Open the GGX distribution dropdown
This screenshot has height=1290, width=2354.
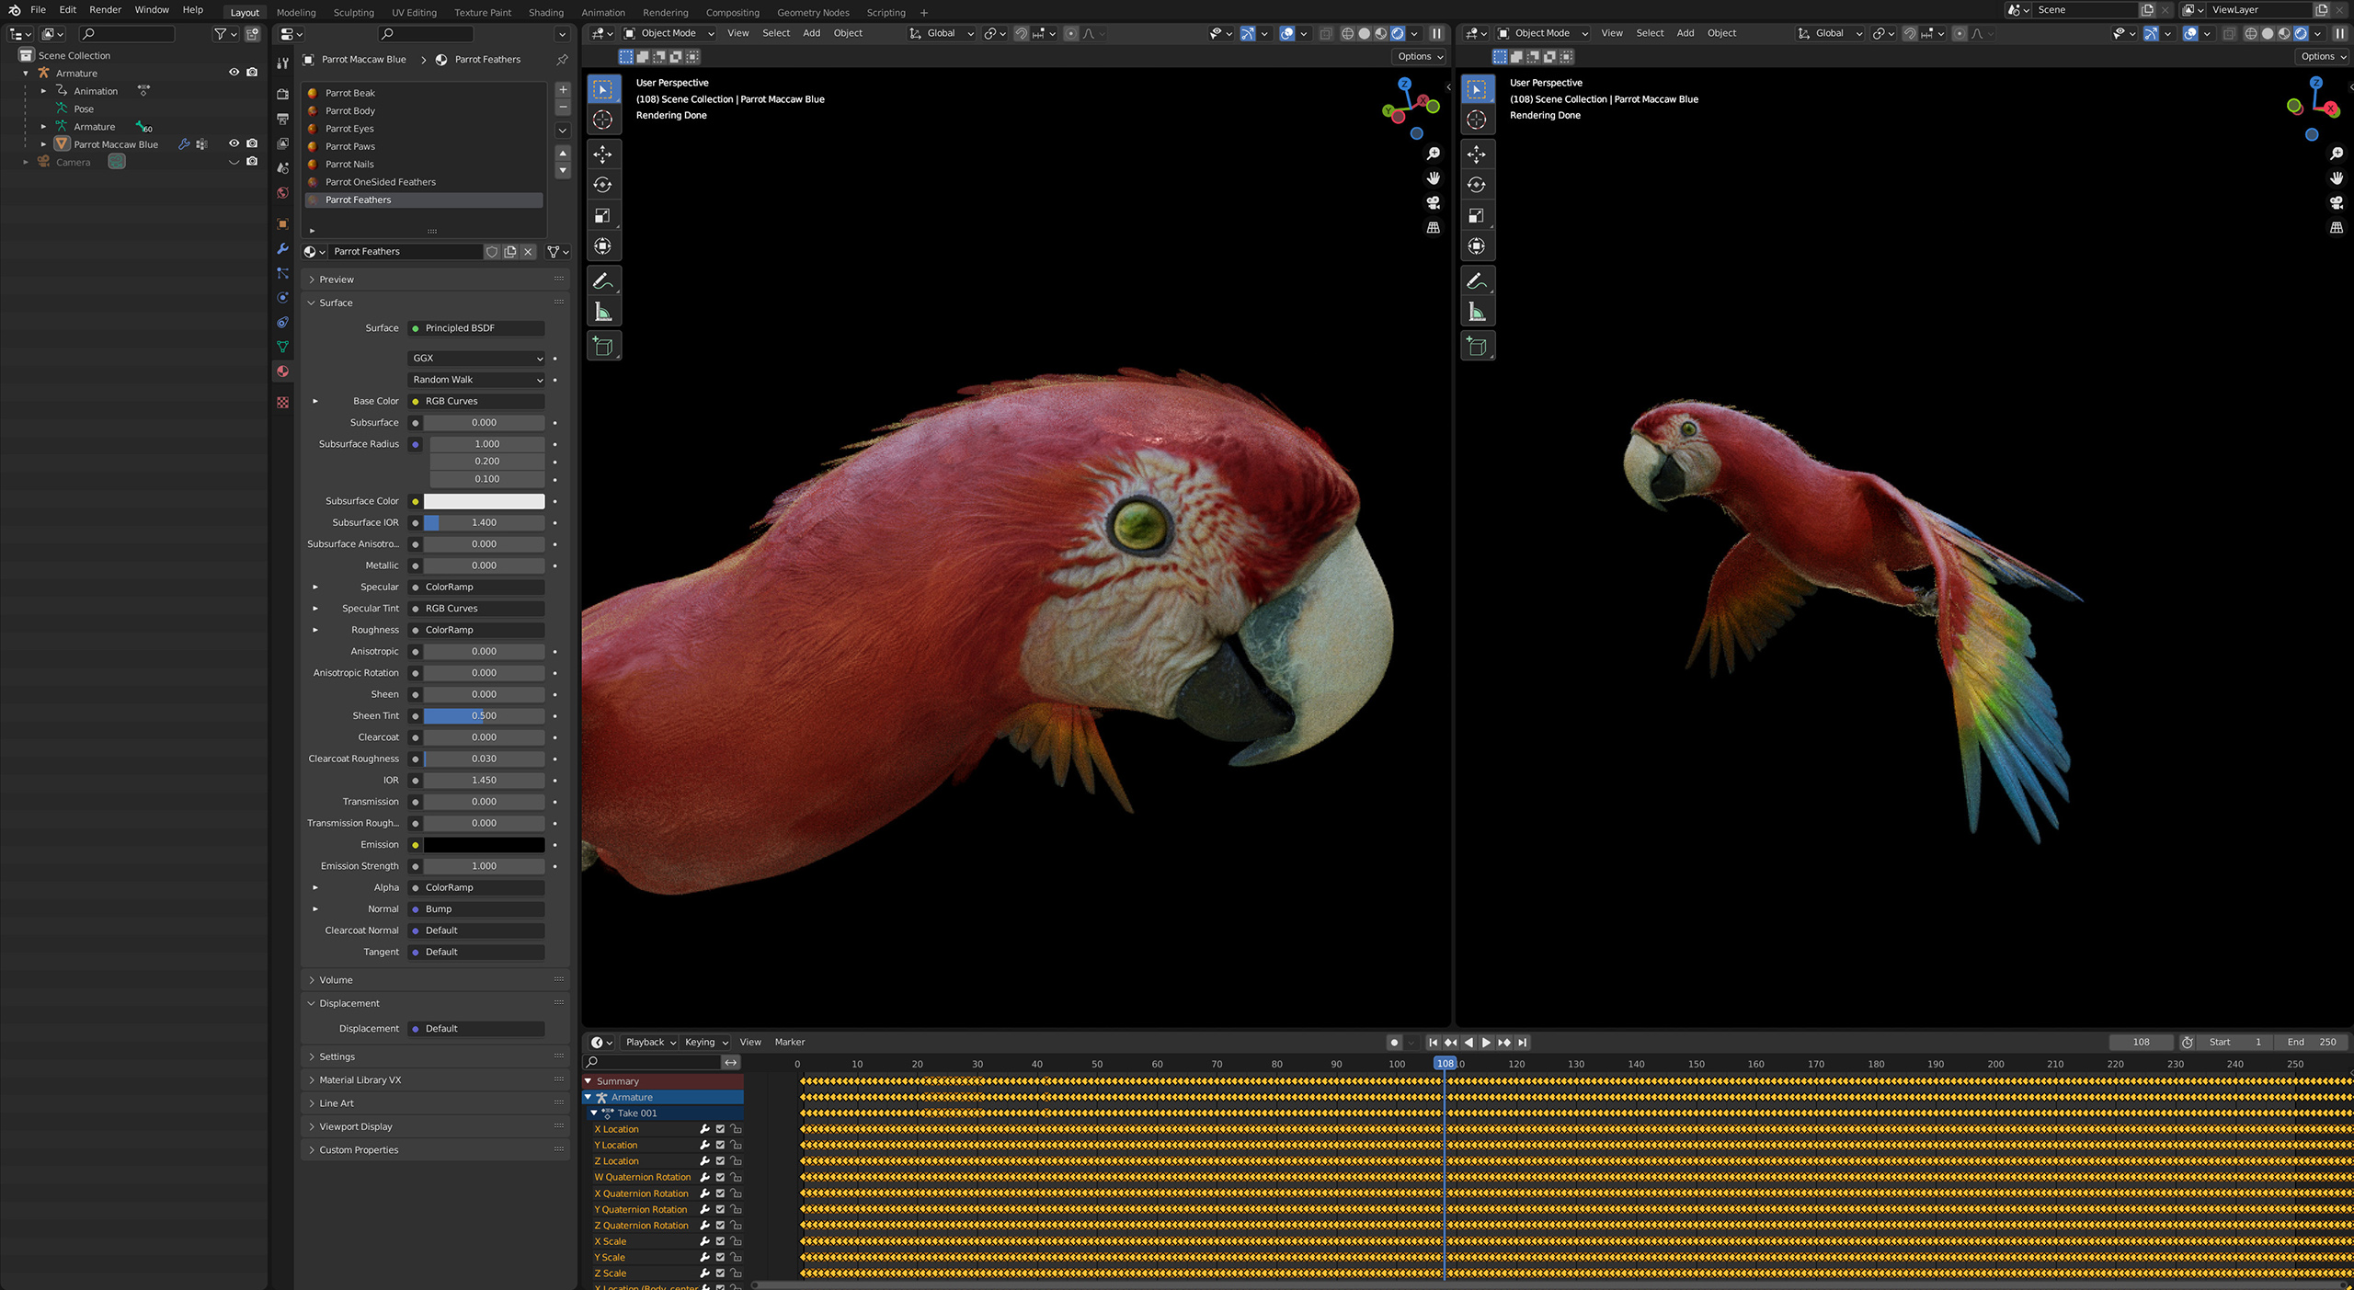[x=476, y=359]
